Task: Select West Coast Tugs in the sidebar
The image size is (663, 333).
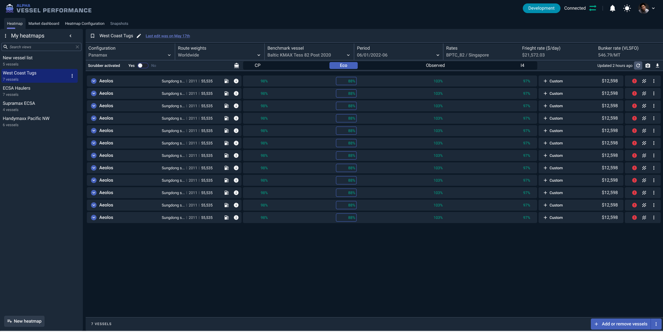Action: pyautogui.click(x=39, y=76)
